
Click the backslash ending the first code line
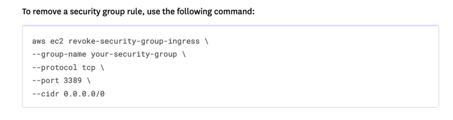206,41
